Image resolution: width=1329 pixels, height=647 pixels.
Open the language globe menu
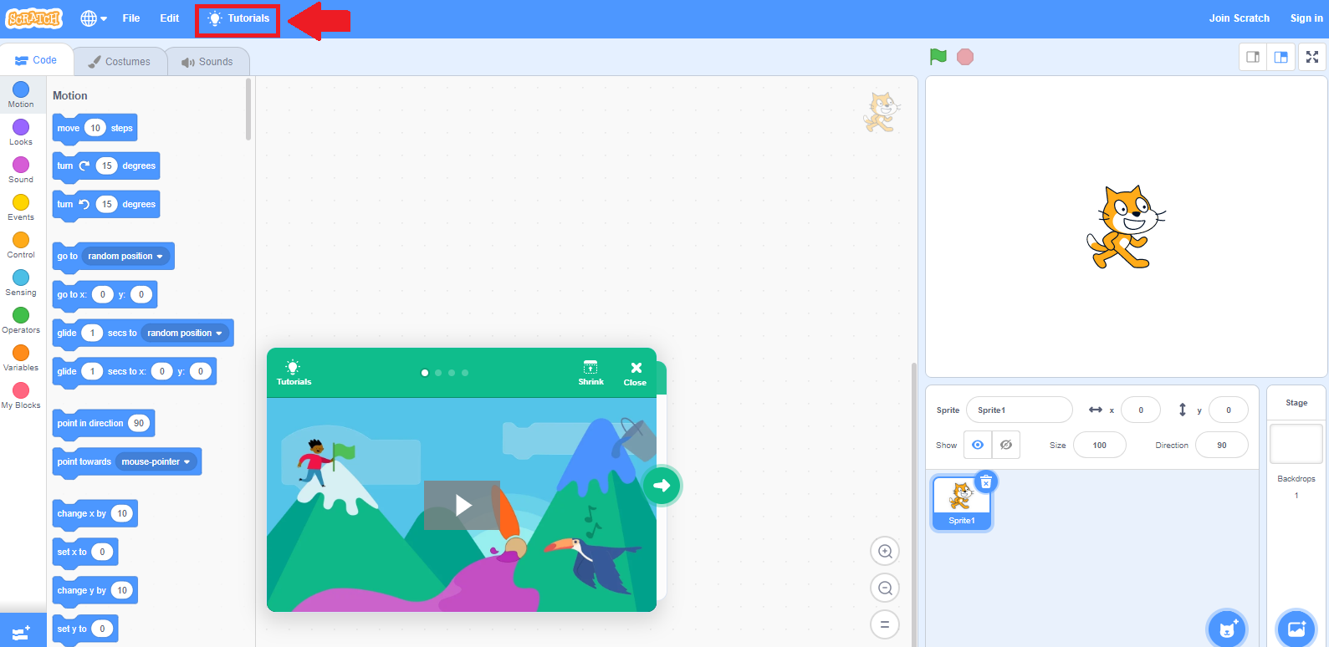[94, 18]
